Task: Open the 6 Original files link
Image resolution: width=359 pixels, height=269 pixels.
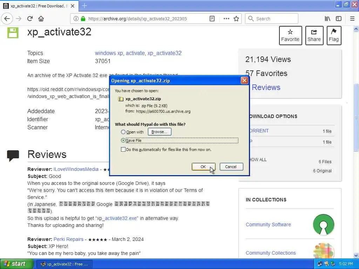Action: pos(322,171)
